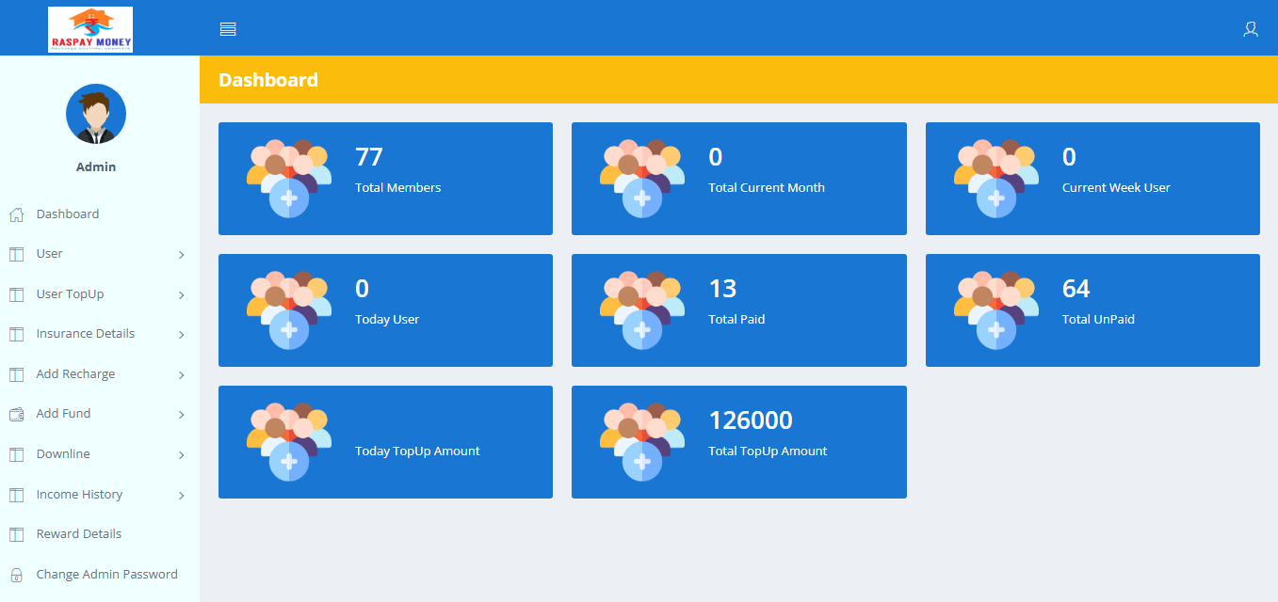Click the Total TopUp Amount card
The image size is (1278, 602).
[738, 442]
